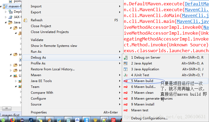Open the red taskbar icon

pyautogui.click(x=113, y=120)
